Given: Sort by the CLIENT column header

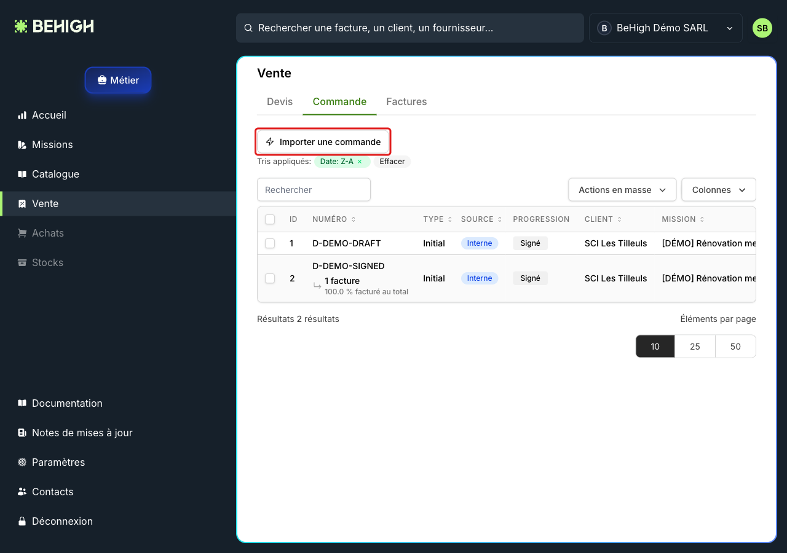Looking at the screenshot, I should tap(603, 219).
